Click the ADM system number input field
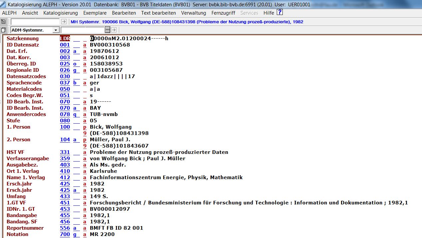The width and height of the screenshot is (422, 238). coord(82,30)
